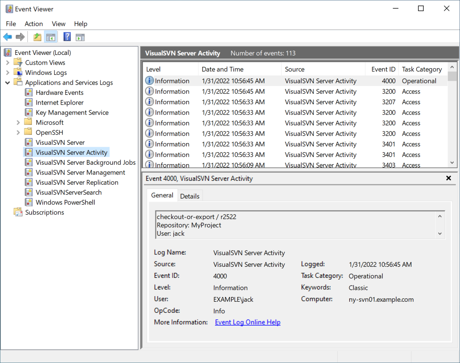Click VisualSVN Server Replication log icon

(29, 182)
